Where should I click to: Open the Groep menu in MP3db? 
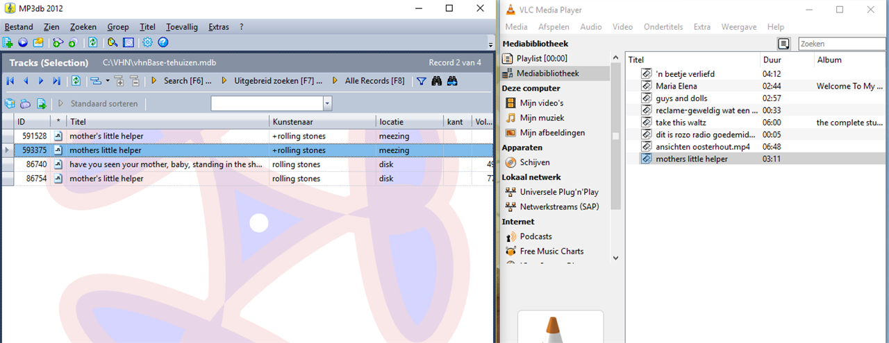pyautogui.click(x=118, y=27)
